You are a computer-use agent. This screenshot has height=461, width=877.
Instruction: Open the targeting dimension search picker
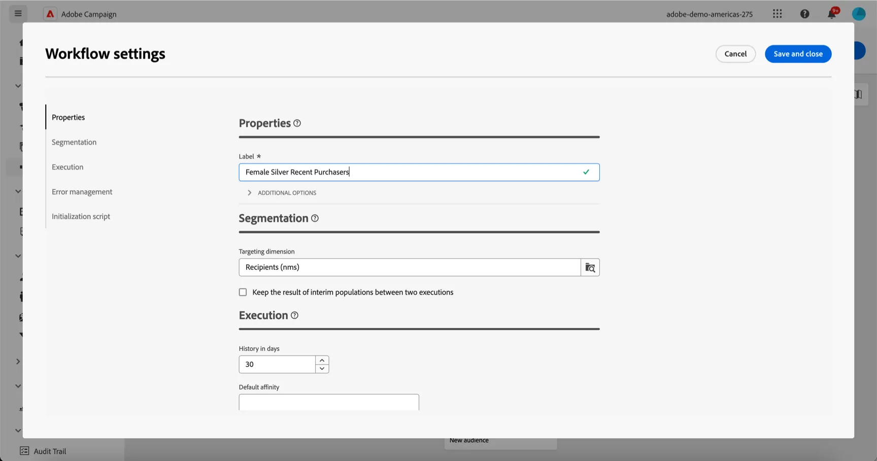(x=590, y=267)
